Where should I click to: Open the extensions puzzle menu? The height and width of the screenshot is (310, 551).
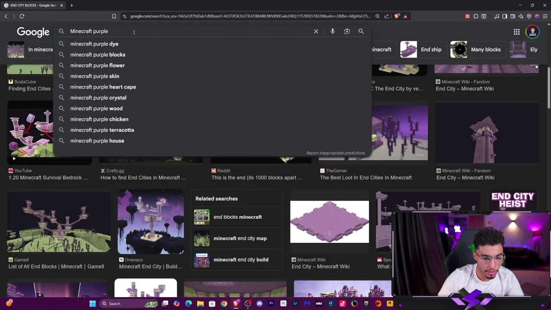click(x=475, y=16)
